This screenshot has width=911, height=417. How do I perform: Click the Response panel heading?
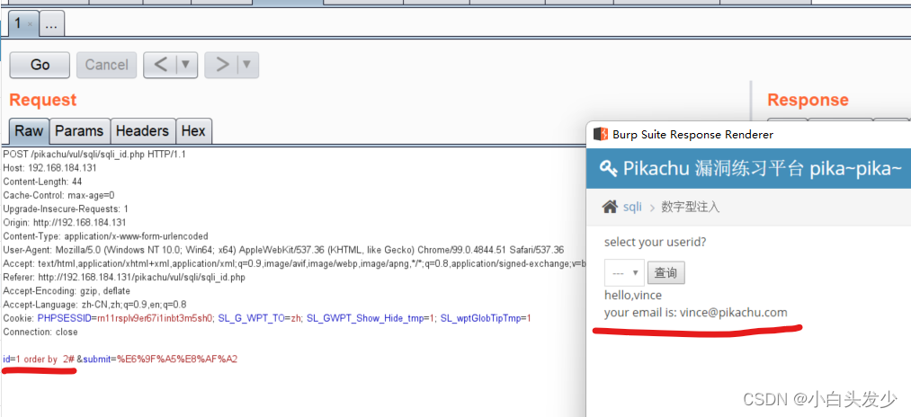tap(808, 100)
